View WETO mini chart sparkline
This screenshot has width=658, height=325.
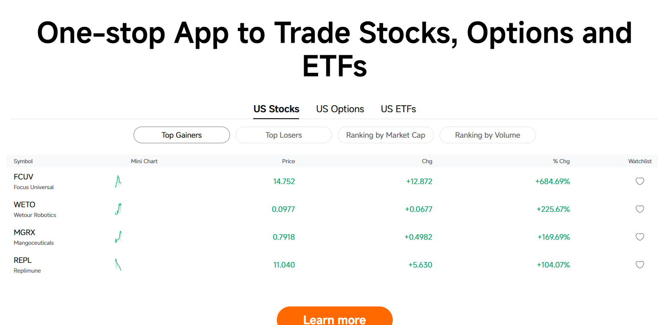(118, 209)
